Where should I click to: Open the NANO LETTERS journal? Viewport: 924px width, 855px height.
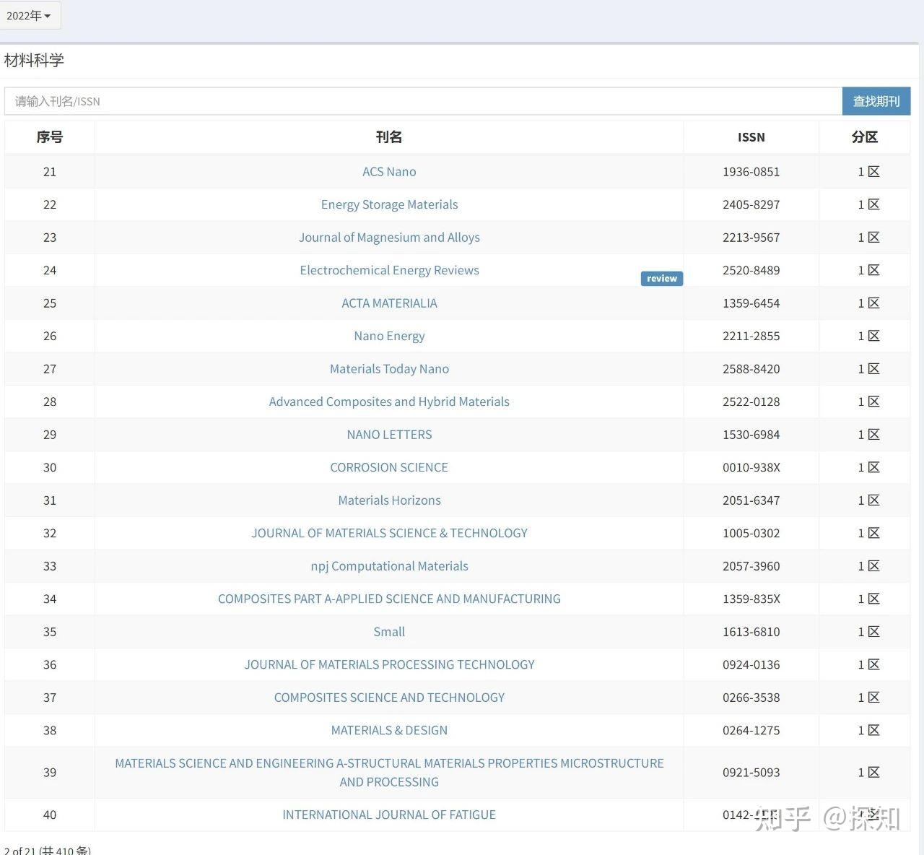[x=389, y=435]
